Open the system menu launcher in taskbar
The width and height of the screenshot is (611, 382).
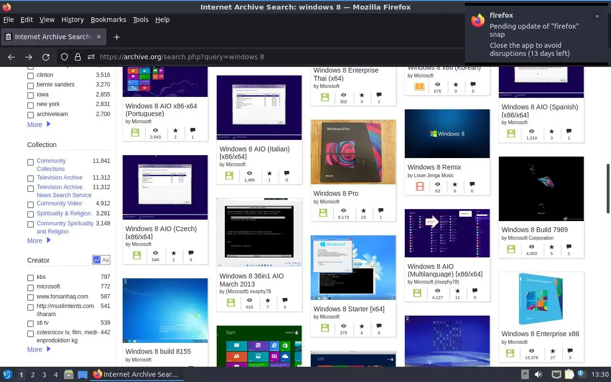[7, 374]
